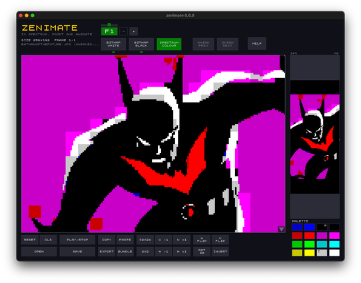This screenshot has width=361, height=283.
Task: Switch to Bitmap Black mode
Action: coord(141,44)
